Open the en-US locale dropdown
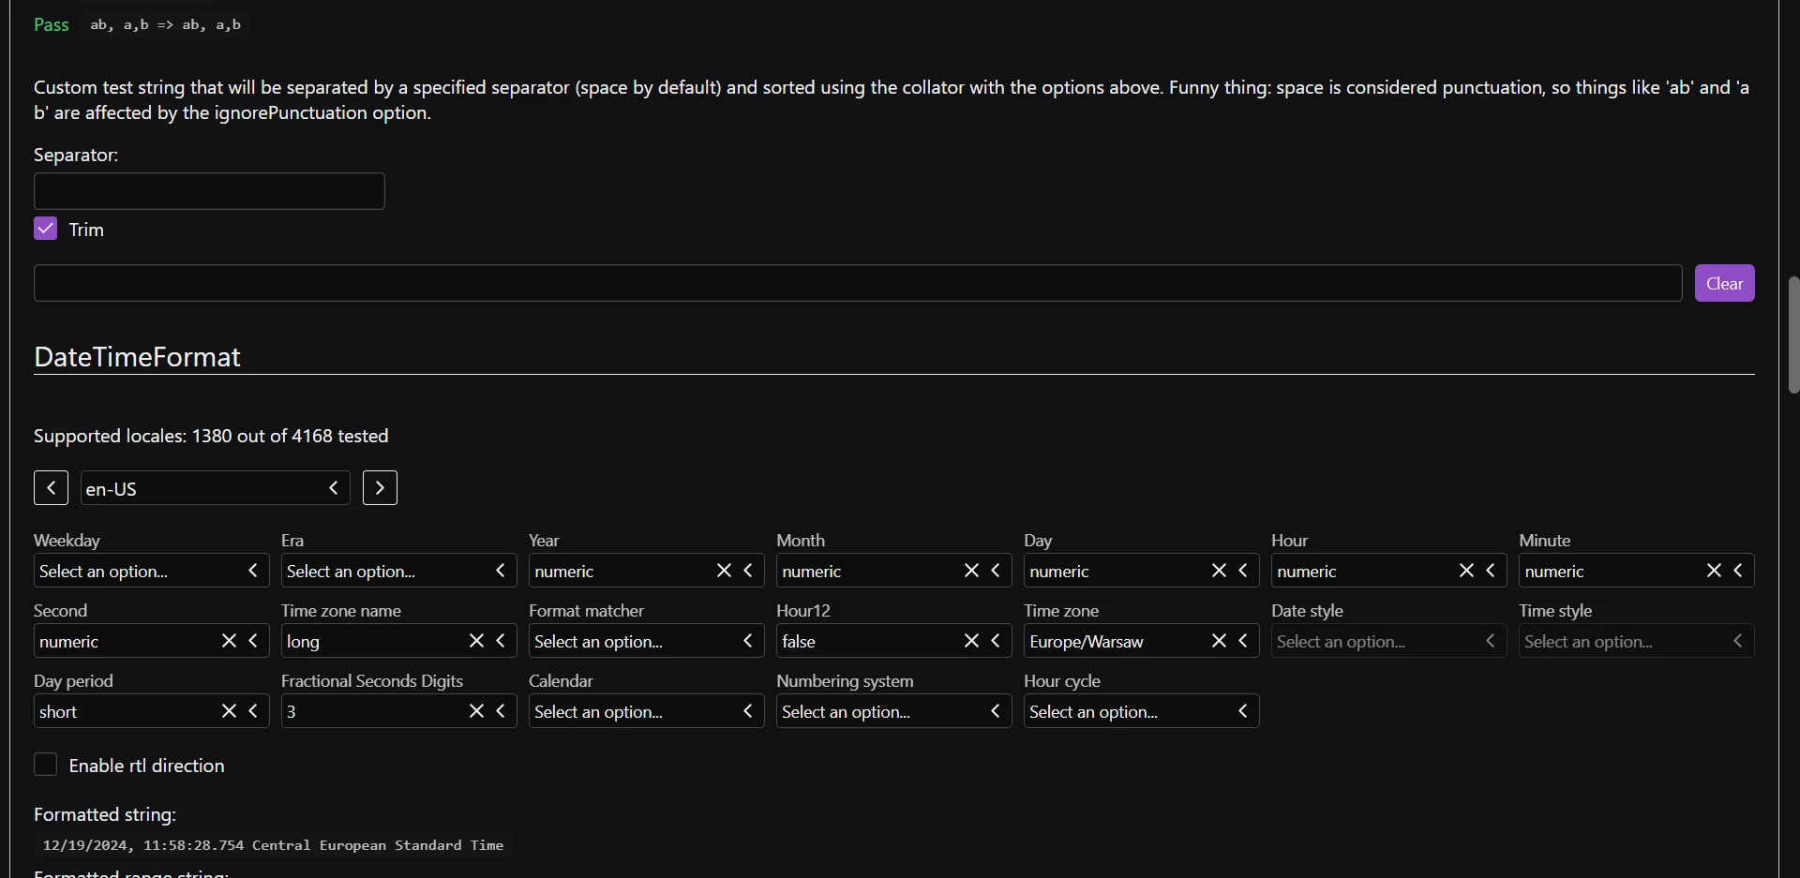Image resolution: width=1800 pixels, height=878 pixels. coord(215,488)
